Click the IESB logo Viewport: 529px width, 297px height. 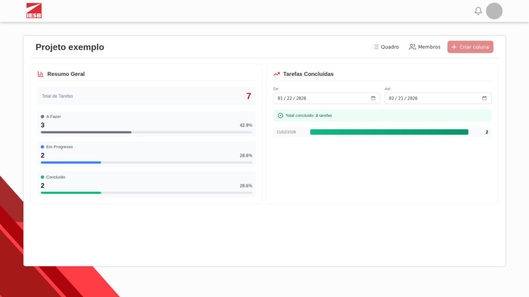click(34, 11)
